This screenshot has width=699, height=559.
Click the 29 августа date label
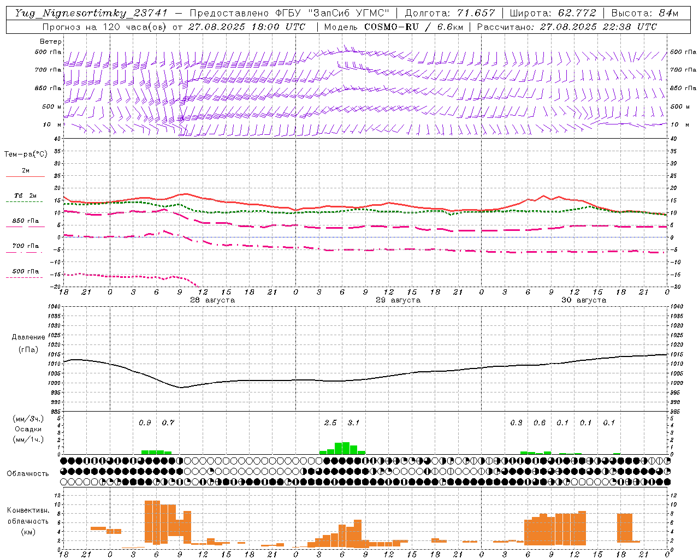click(x=398, y=300)
